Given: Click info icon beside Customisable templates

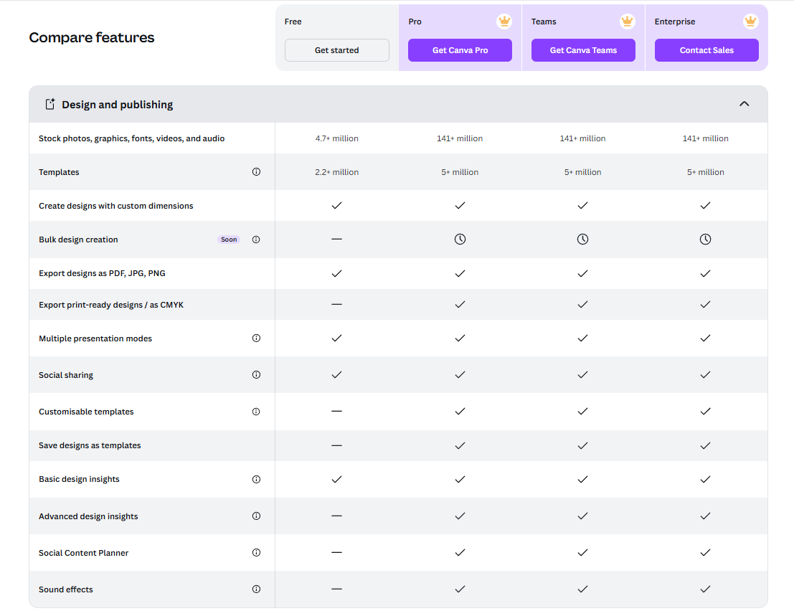Looking at the screenshot, I should click(256, 412).
